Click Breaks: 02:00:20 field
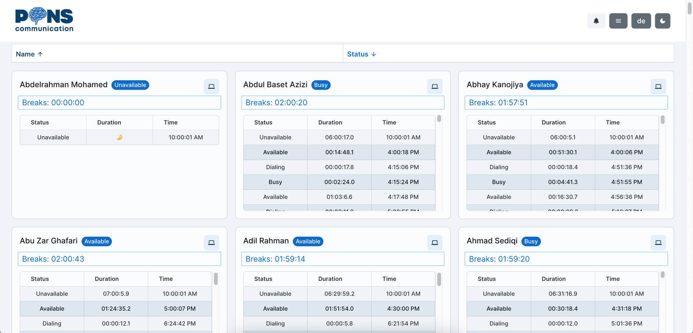693x333 pixels. tap(343, 103)
